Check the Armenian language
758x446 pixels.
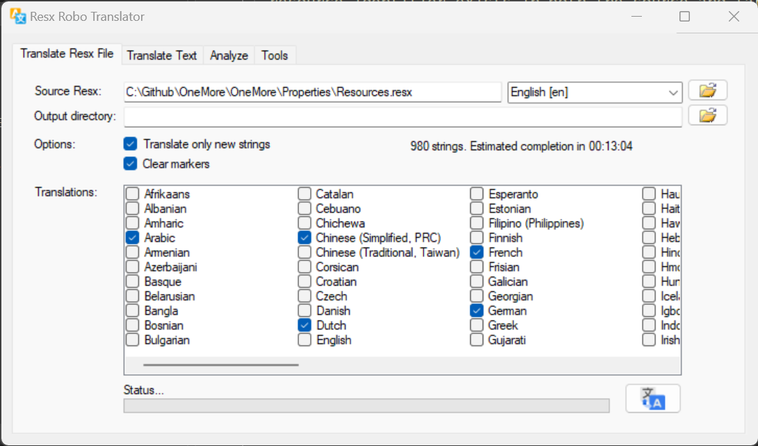click(132, 252)
